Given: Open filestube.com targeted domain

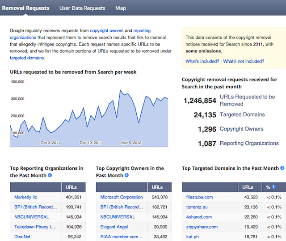Looking at the screenshot, I should (200, 197).
